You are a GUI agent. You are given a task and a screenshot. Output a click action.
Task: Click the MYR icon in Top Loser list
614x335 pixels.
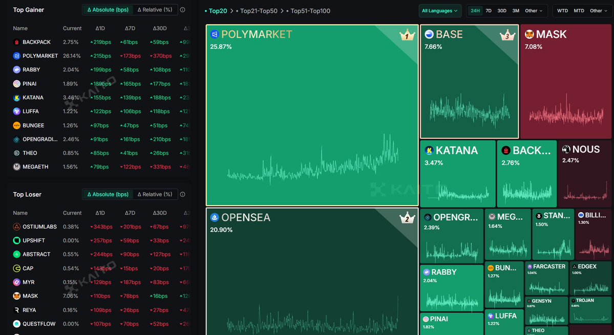pos(16,282)
